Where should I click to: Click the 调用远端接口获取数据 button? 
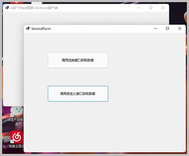(x=78, y=60)
